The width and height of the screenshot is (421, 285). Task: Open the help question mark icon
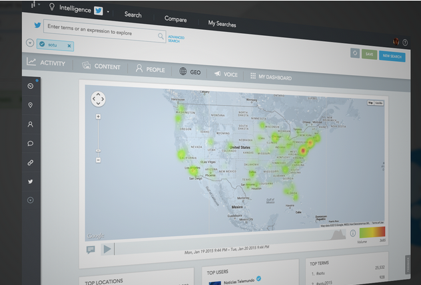405,43
